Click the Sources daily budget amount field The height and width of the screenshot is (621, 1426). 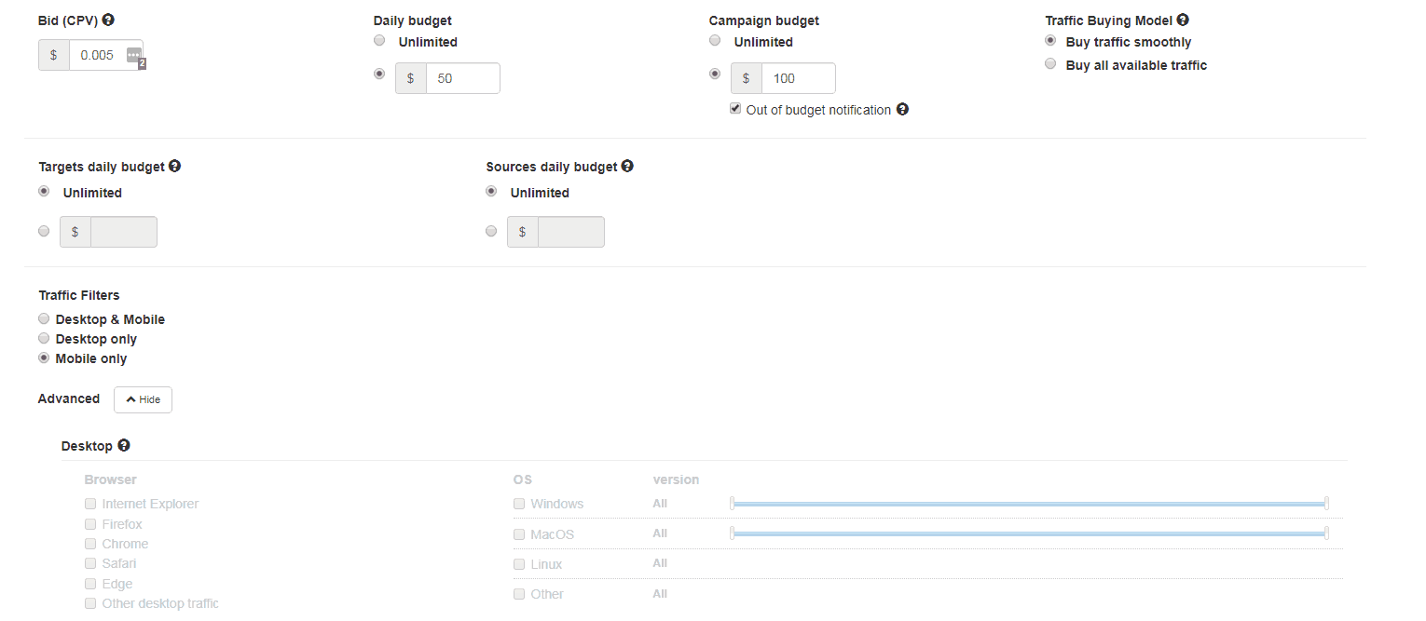571,232
